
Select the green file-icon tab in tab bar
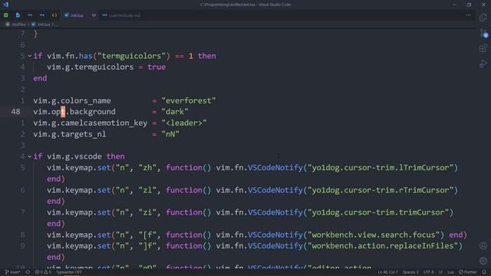point(6,15)
